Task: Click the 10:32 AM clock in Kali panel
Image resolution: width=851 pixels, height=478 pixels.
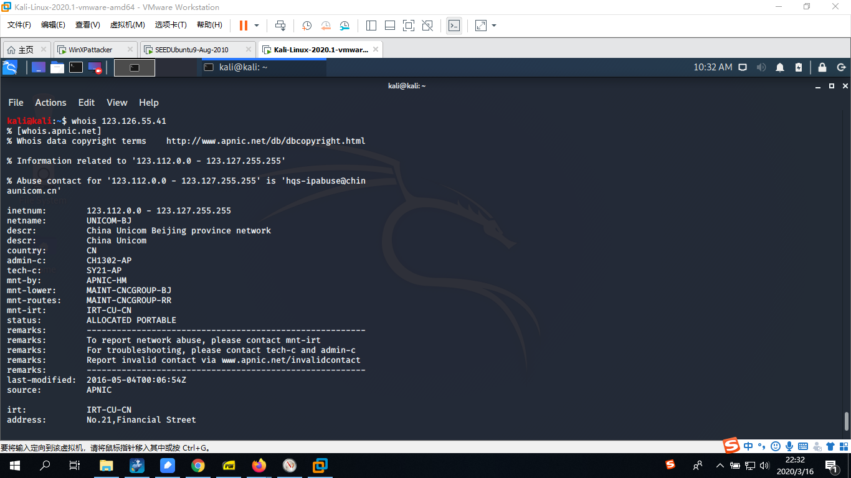Action: click(713, 67)
